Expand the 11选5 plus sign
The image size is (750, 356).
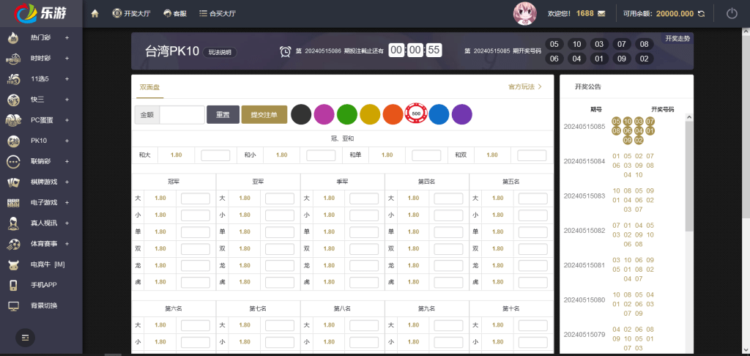coord(67,78)
